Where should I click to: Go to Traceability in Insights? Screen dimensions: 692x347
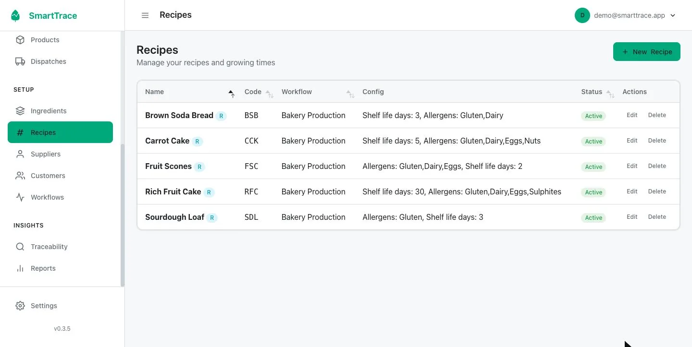click(60, 247)
